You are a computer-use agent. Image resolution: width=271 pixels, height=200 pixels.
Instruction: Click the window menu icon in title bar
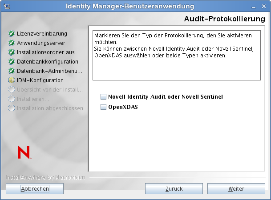(x=6, y=6)
